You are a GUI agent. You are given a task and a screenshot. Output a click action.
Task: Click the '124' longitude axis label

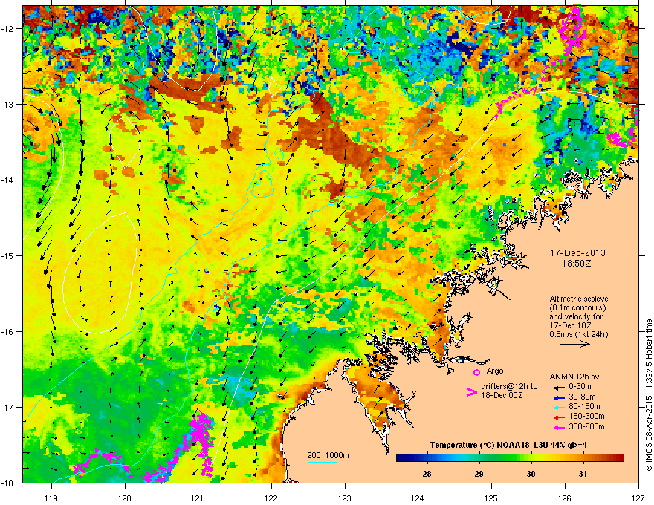(418, 498)
